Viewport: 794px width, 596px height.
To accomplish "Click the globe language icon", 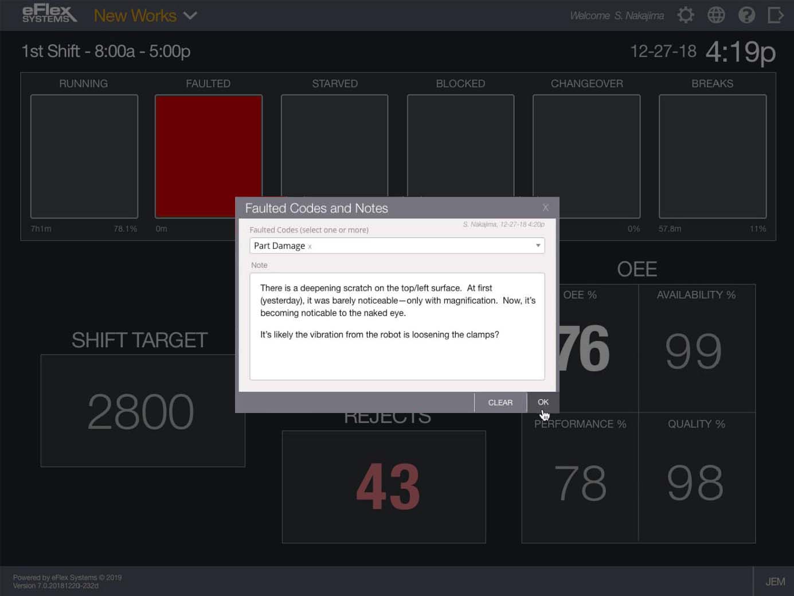I will point(715,15).
